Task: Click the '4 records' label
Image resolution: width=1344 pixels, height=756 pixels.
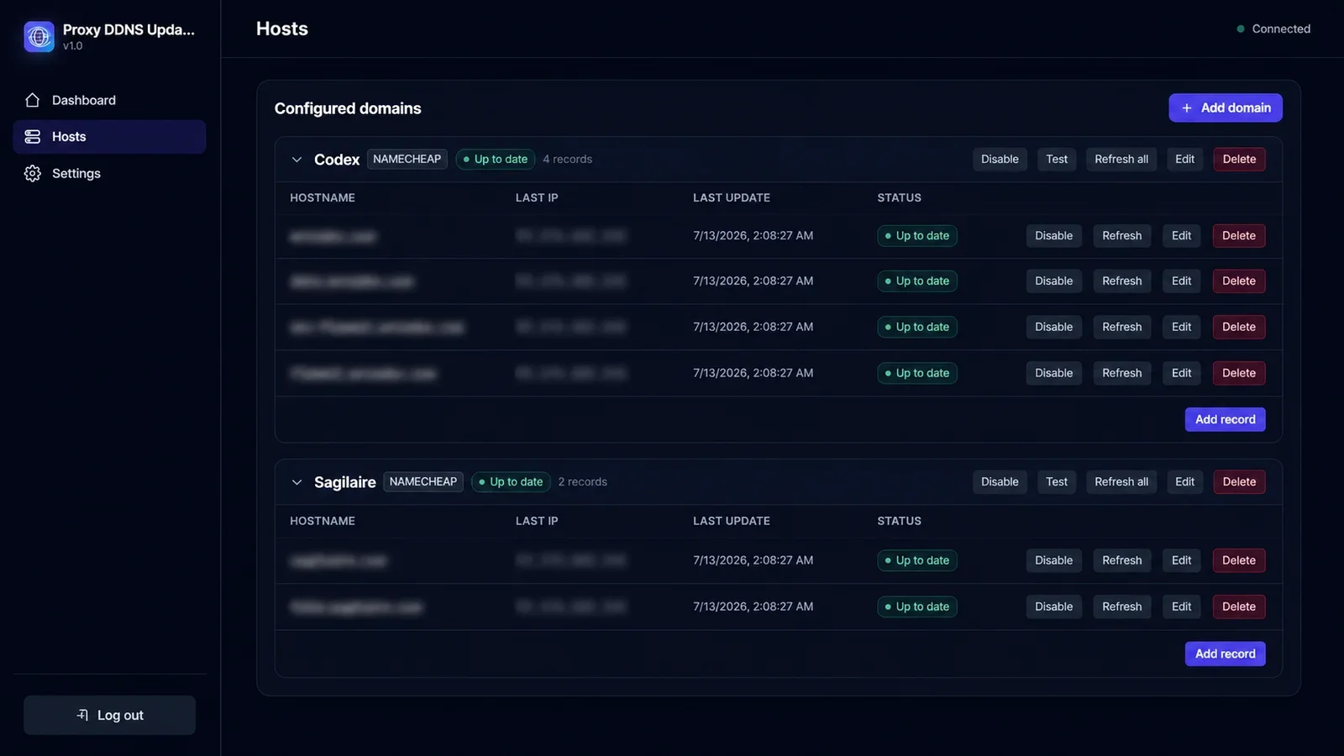Action: [x=567, y=159]
